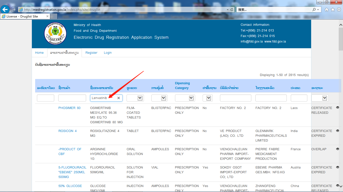Click the browser refresh icon
The height and width of the screenshot is (192, 343).
pos(232,9)
